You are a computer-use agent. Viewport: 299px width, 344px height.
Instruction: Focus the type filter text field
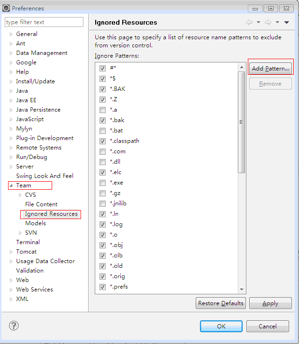[44, 22]
